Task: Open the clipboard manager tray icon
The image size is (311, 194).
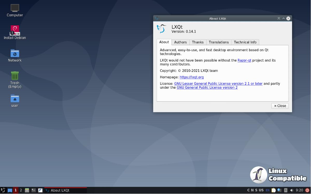Action: tap(273, 190)
